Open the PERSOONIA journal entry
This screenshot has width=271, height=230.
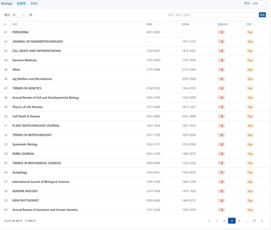pos(21,32)
